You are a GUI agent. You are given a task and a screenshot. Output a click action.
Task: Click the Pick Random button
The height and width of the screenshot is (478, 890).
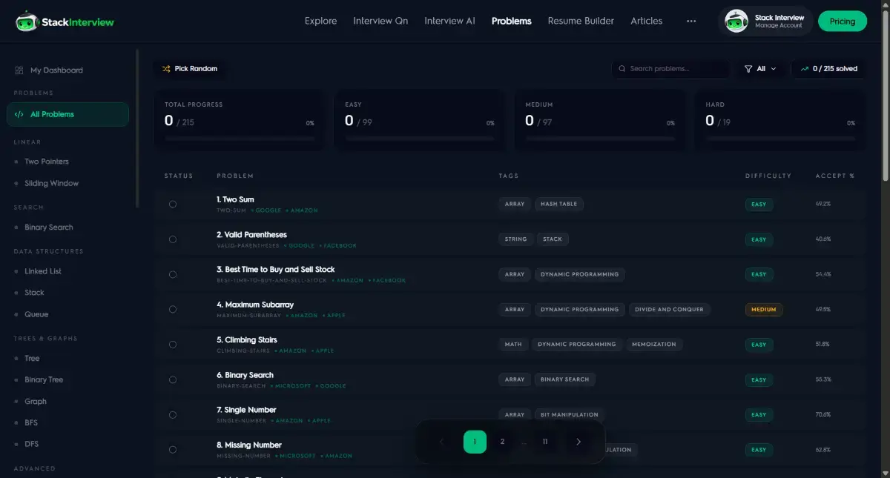(191, 69)
